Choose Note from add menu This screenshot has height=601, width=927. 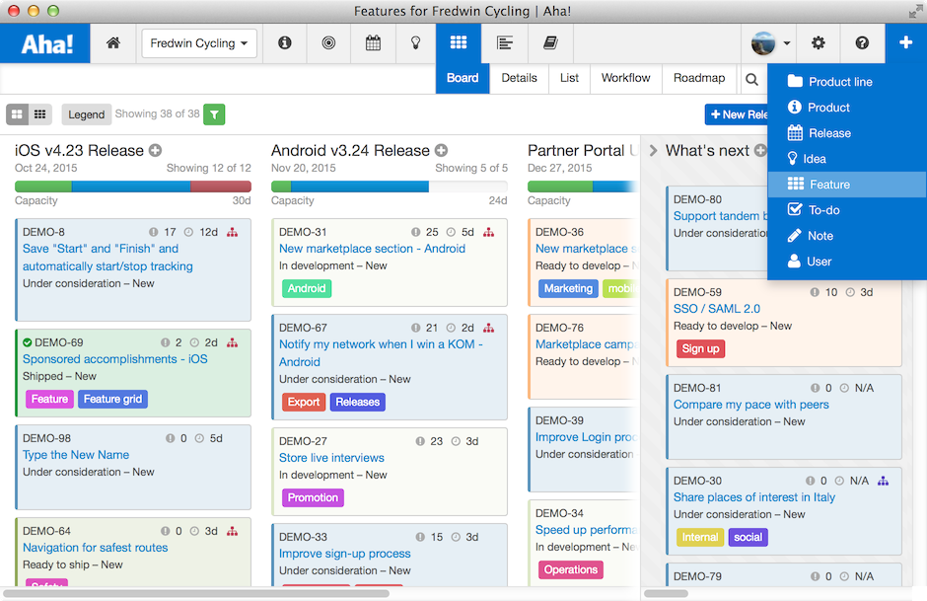click(x=846, y=236)
